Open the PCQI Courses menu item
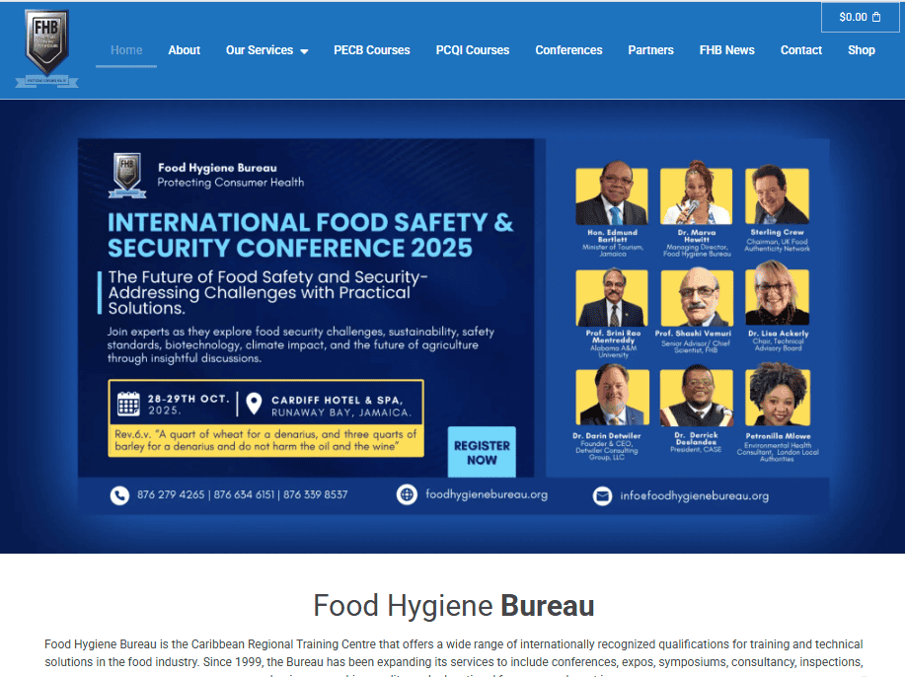905x677 pixels. point(473,50)
